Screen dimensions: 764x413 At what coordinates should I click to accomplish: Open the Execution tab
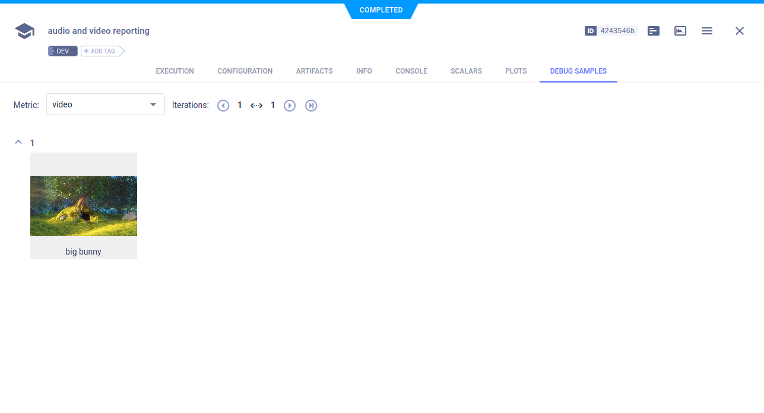(x=175, y=71)
